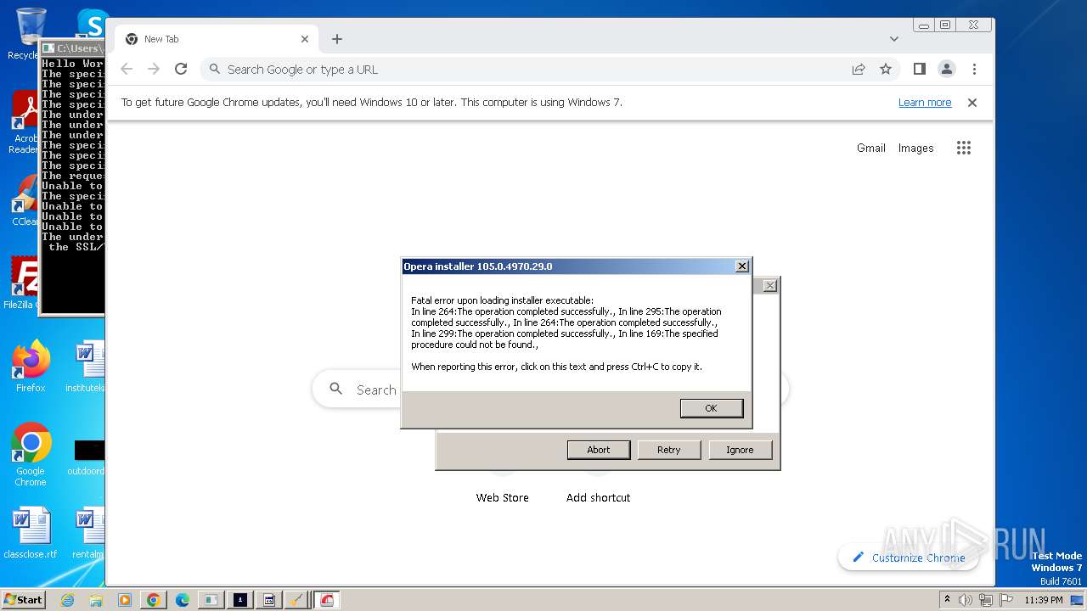Bookmark this tab with the star icon

click(886, 70)
